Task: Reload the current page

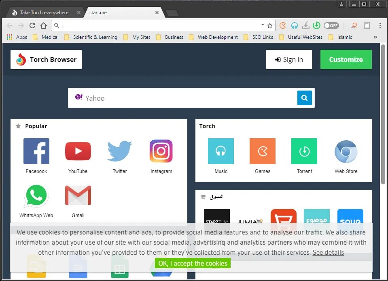Action: [x=32, y=25]
